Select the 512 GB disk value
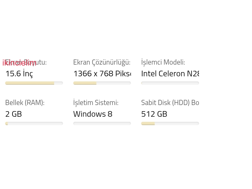The image size is (252, 189). [154, 114]
